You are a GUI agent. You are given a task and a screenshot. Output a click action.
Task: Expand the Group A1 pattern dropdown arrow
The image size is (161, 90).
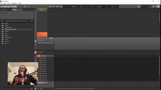(53, 52)
